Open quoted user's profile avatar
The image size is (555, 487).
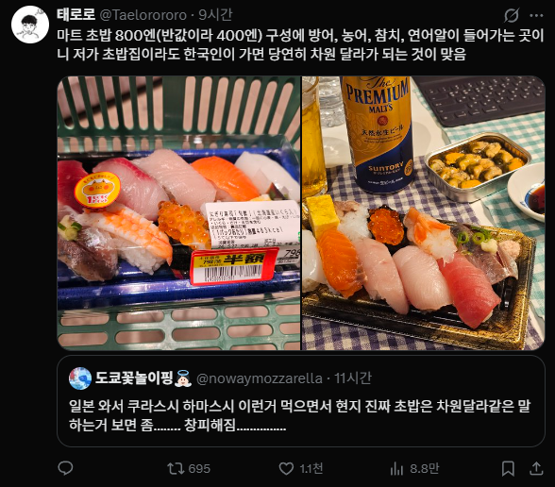[80, 378]
